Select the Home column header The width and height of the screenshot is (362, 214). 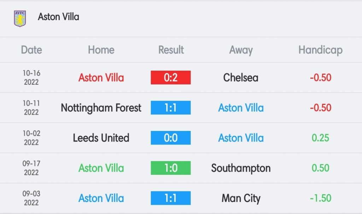tap(101, 50)
